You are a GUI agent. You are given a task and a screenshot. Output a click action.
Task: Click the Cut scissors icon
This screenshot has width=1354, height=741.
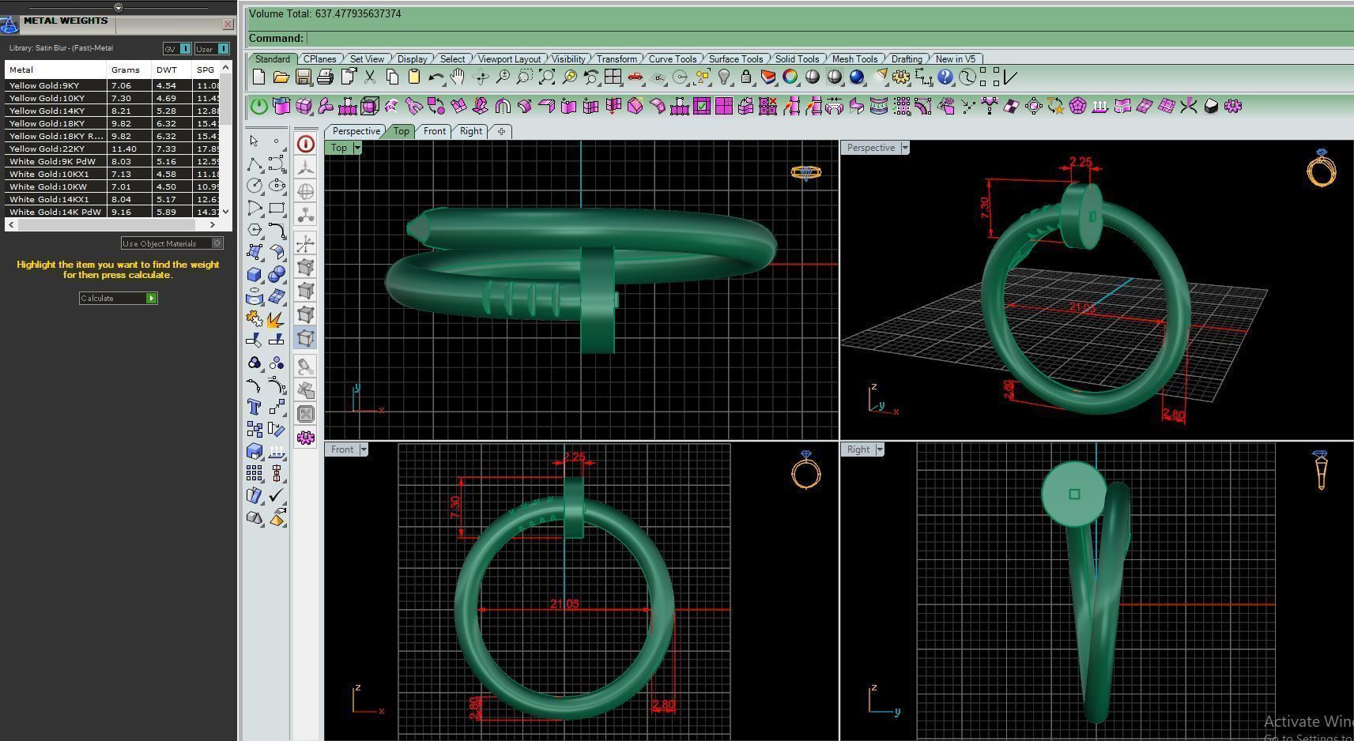(370, 77)
